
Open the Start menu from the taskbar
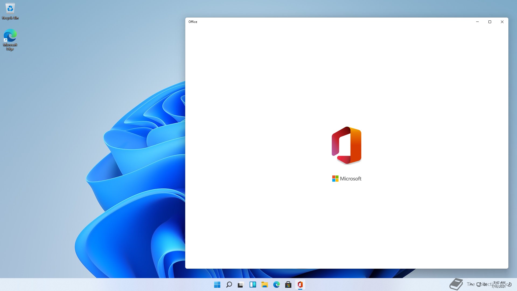217,285
